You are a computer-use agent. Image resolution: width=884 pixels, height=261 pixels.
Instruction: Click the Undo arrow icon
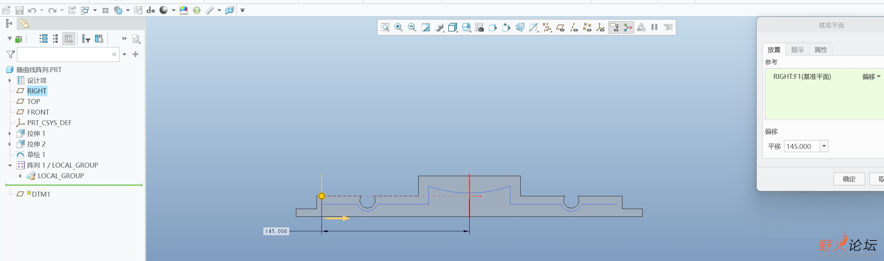pyautogui.click(x=32, y=10)
